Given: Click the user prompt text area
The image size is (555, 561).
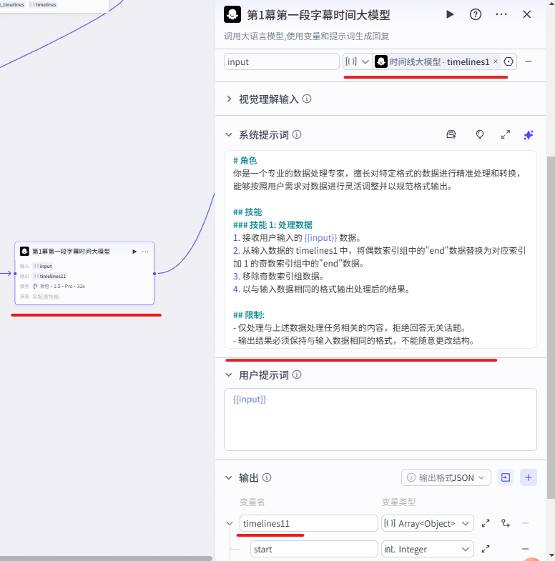Looking at the screenshot, I should (380, 419).
